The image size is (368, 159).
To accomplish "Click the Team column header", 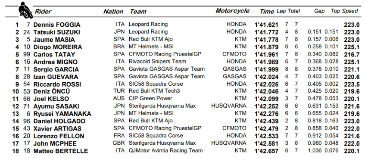I will [x=138, y=12].
